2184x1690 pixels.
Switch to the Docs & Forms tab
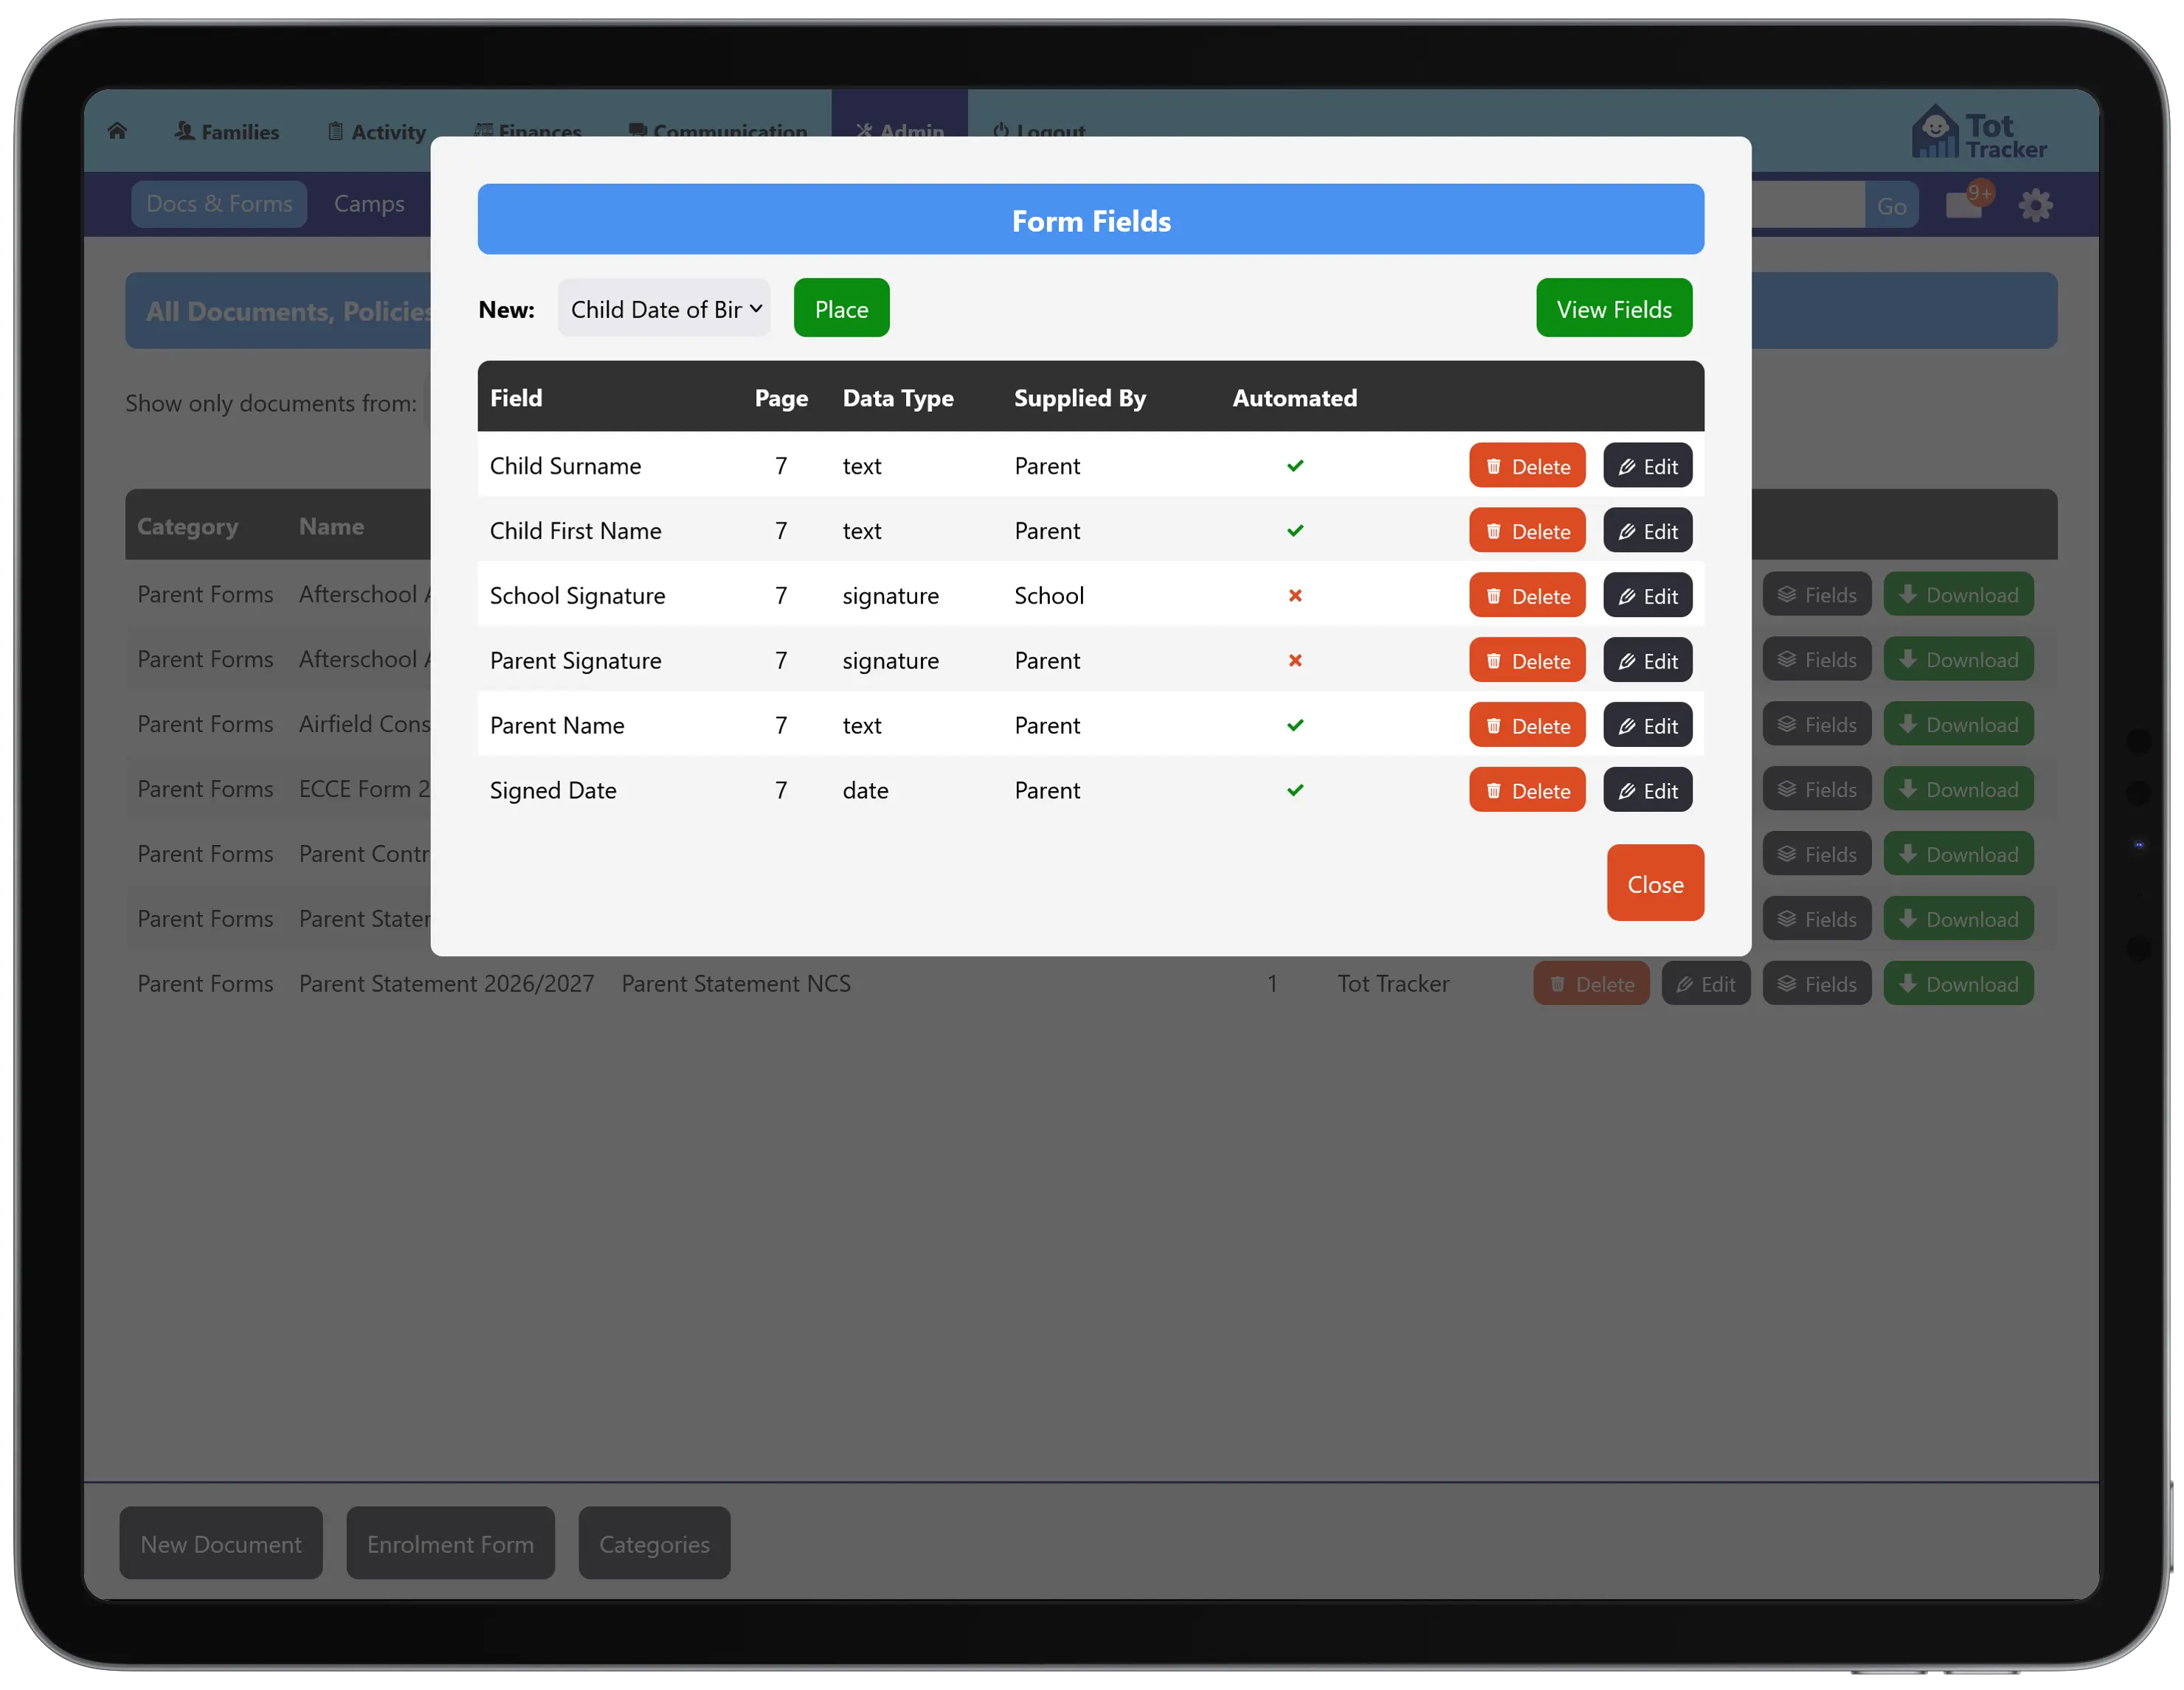(x=219, y=204)
